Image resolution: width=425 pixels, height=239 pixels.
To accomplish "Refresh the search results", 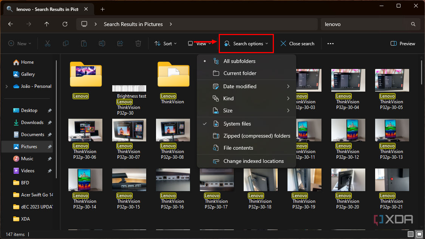I will pos(65,24).
